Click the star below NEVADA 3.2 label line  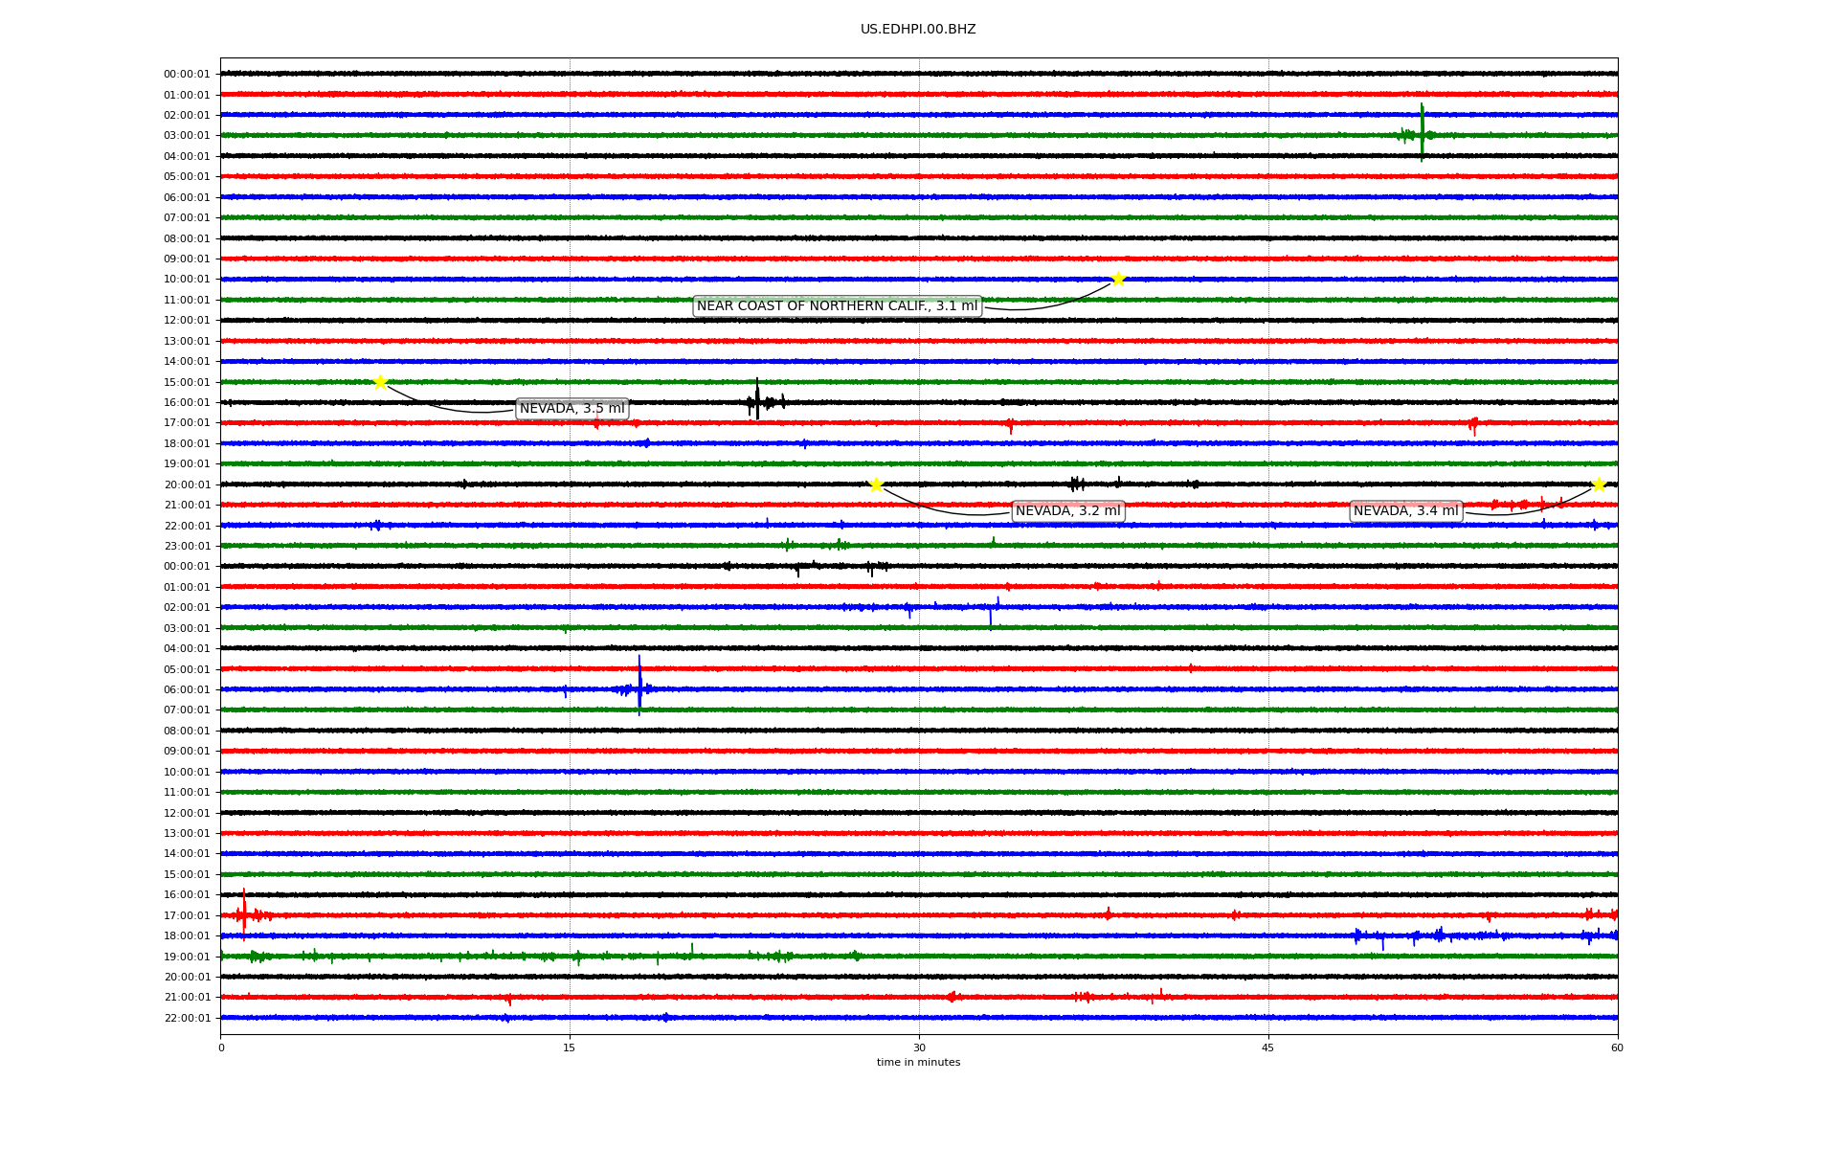pyautogui.click(x=876, y=484)
